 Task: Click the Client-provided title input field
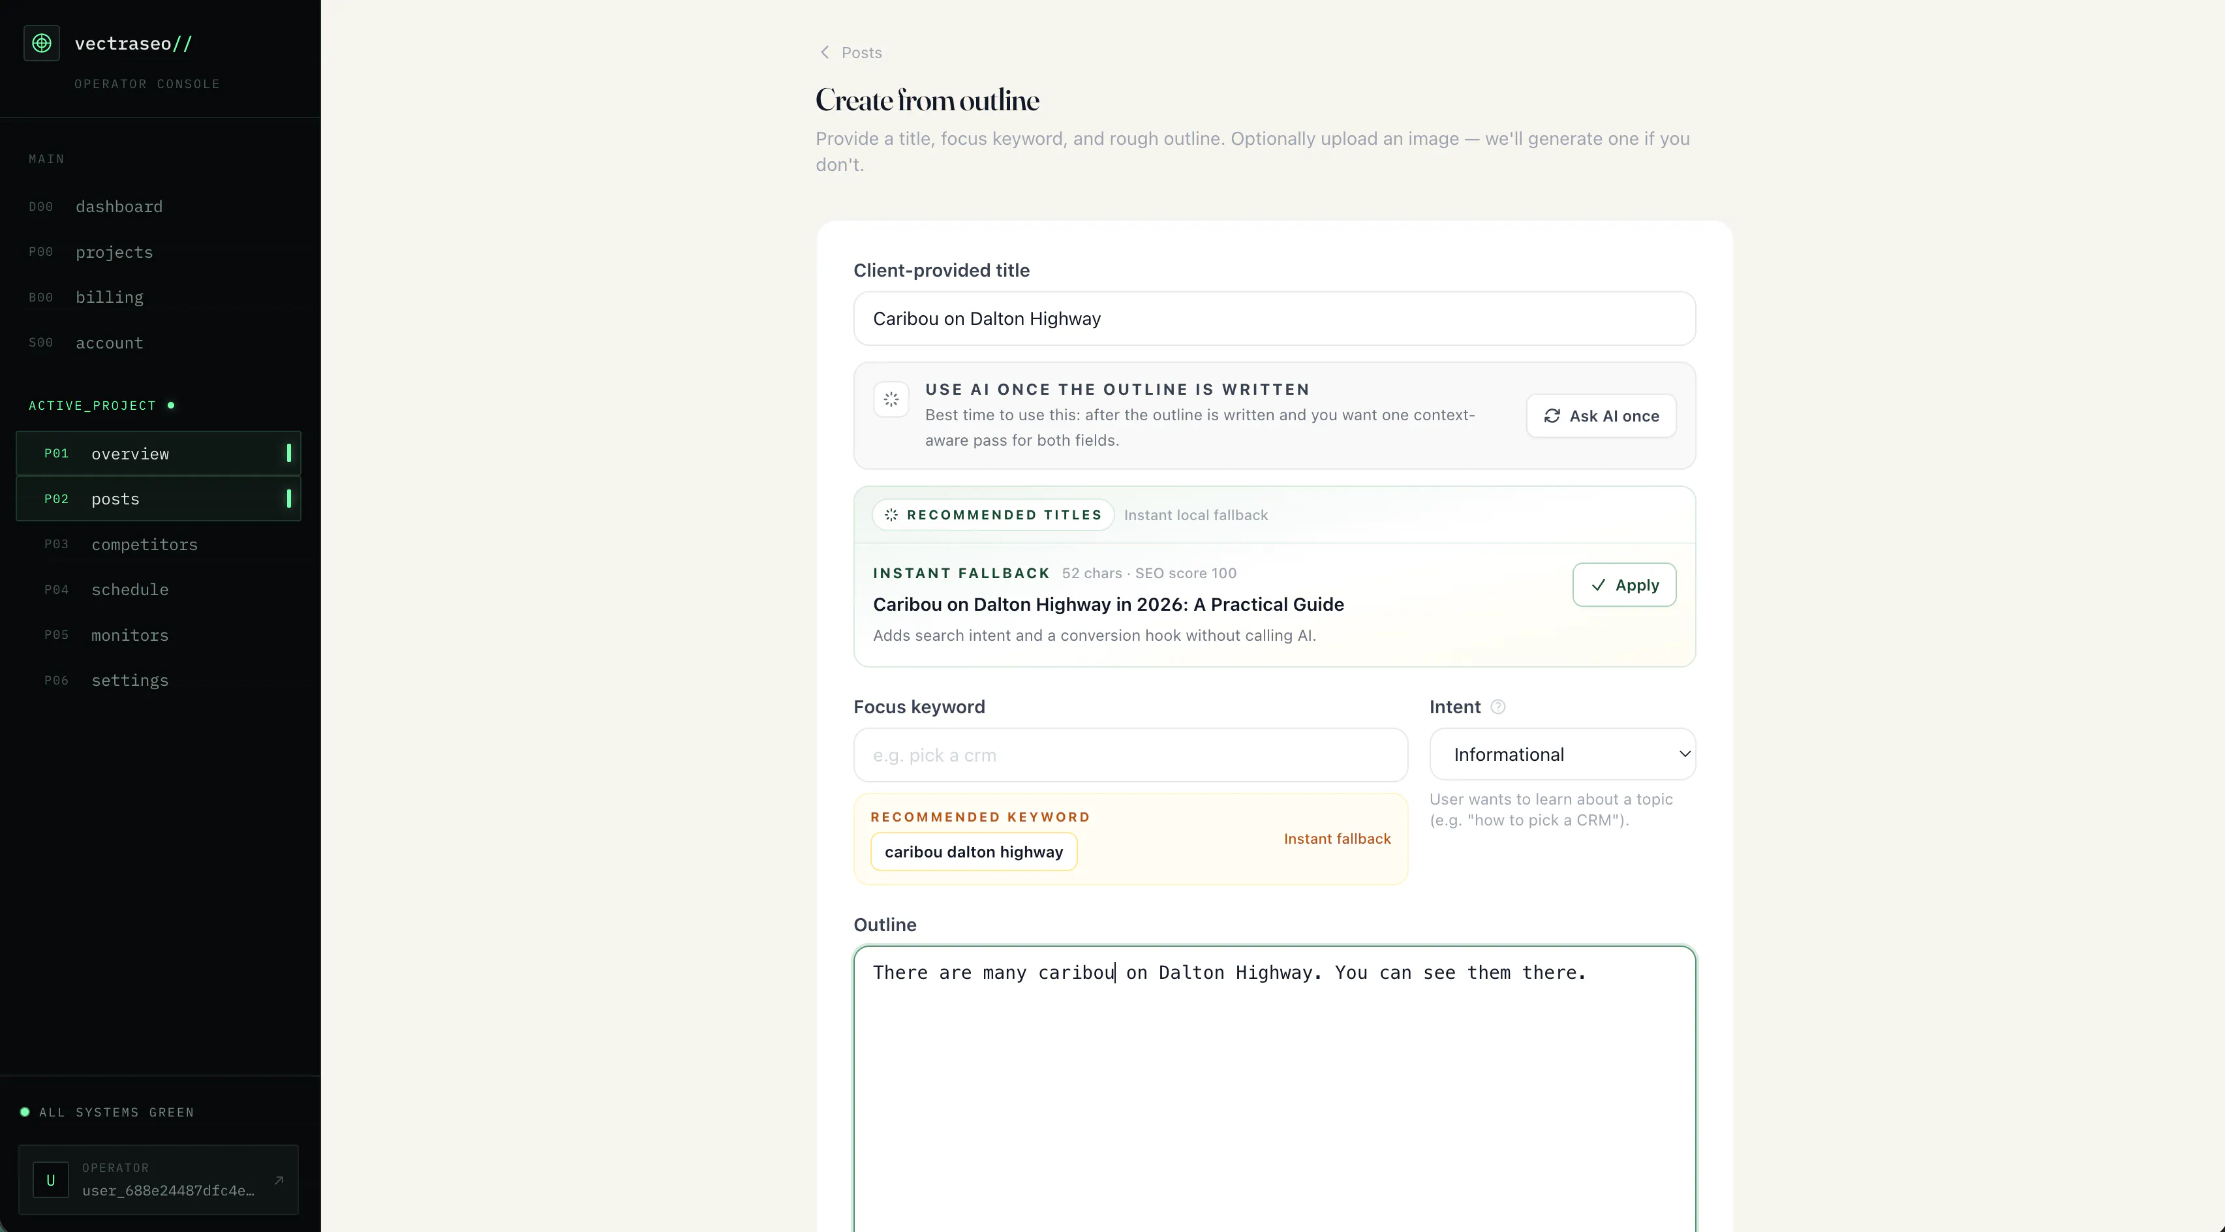[1274, 319]
